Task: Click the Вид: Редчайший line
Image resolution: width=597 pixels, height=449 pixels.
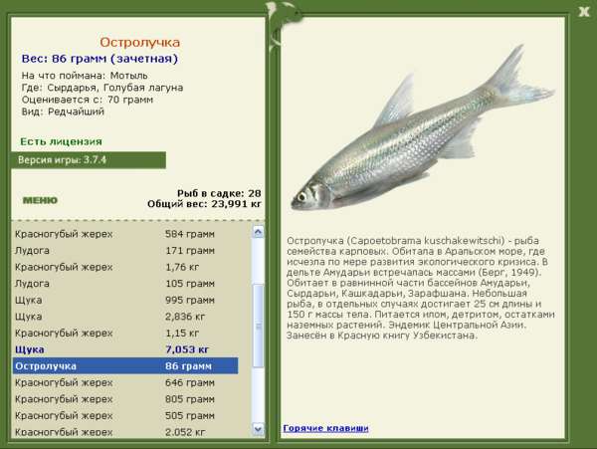Action: [x=63, y=112]
